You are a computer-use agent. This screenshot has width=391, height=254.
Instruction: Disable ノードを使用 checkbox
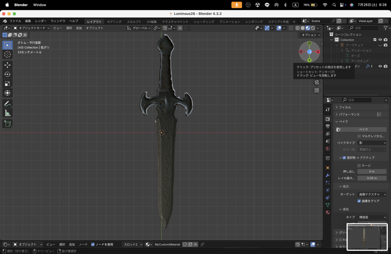point(93,244)
